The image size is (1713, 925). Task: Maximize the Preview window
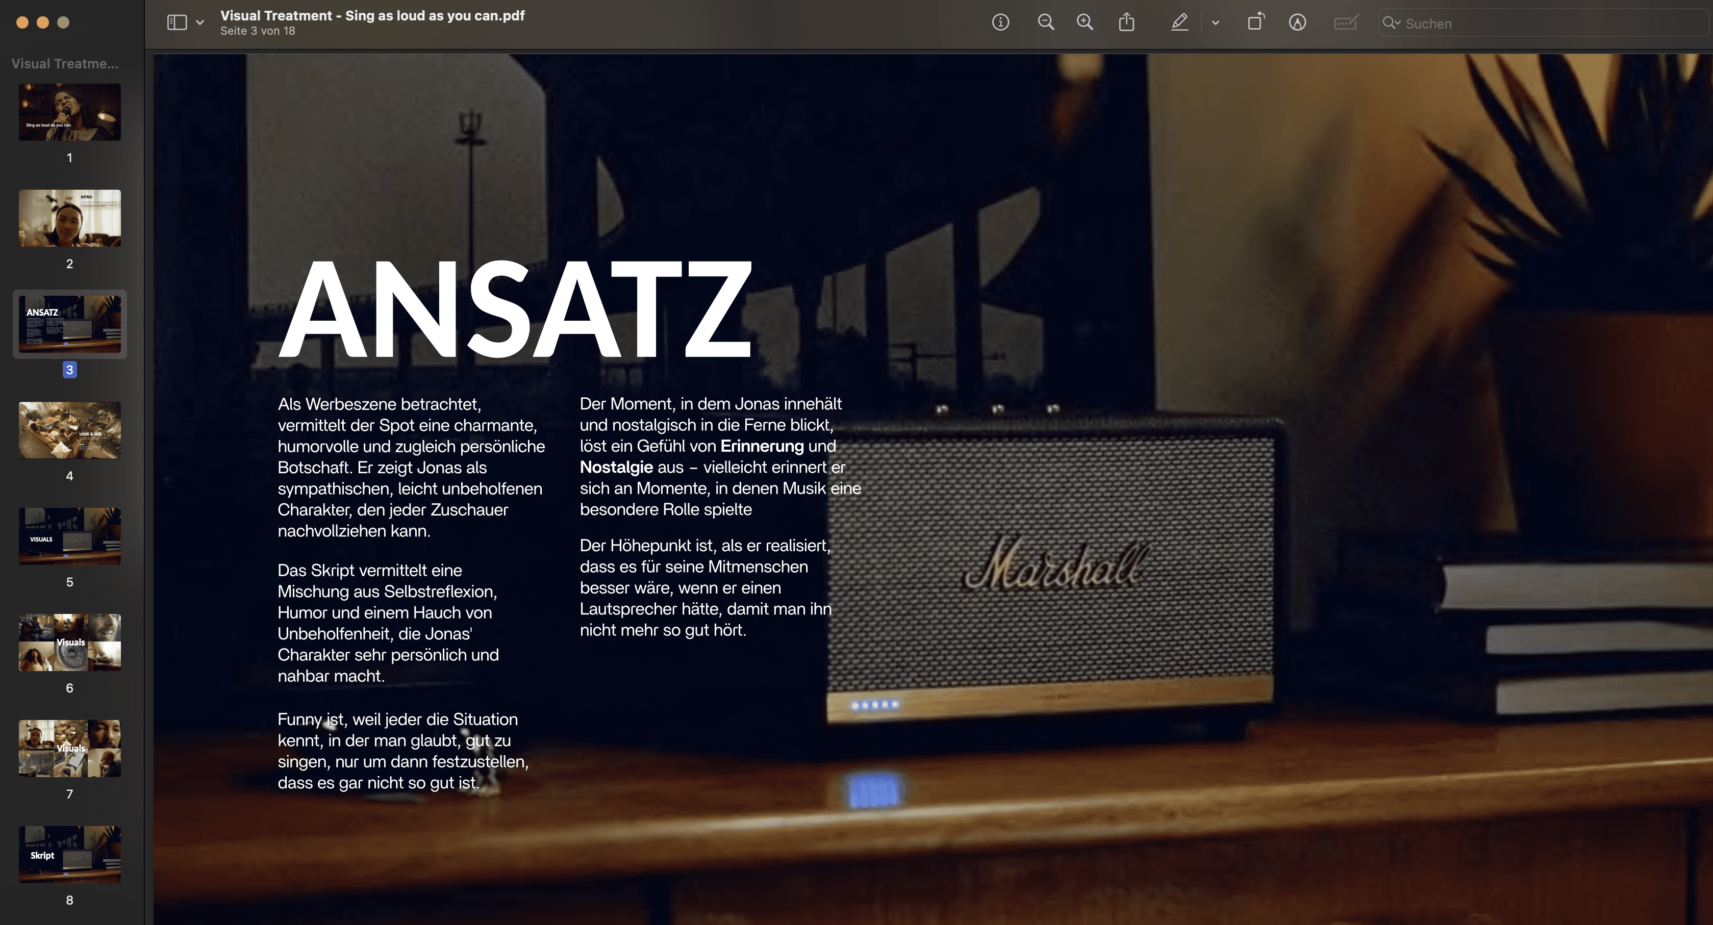pos(63,22)
